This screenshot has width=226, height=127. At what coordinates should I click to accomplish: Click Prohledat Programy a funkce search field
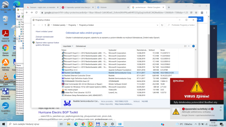point(181,25)
